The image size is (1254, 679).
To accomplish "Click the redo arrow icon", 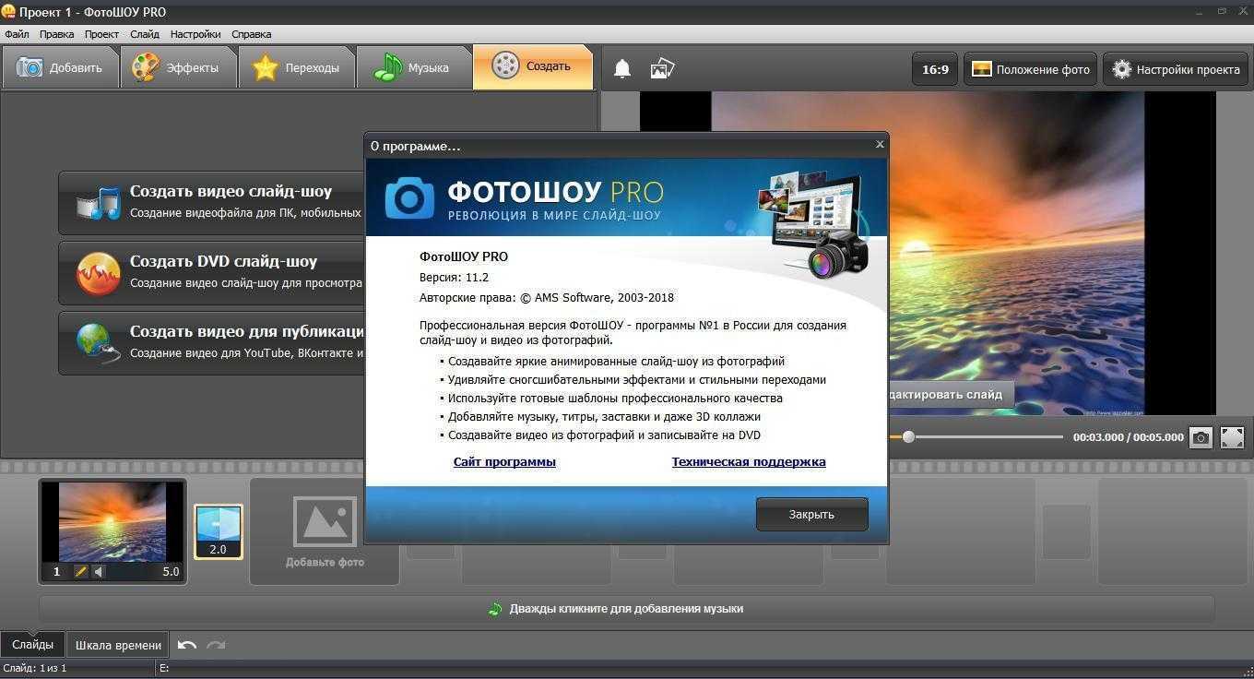I will tap(216, 645).
